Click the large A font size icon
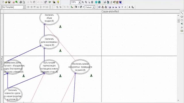Viewport: 184px width, 103px height. pos(133,7)
